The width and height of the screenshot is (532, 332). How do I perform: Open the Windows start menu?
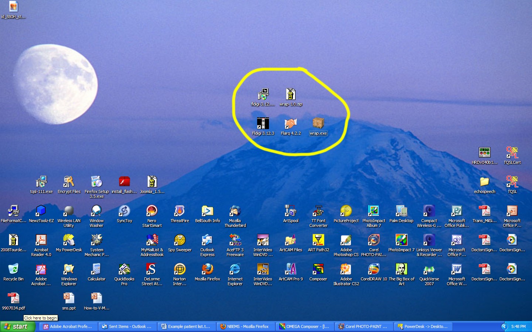17,326
